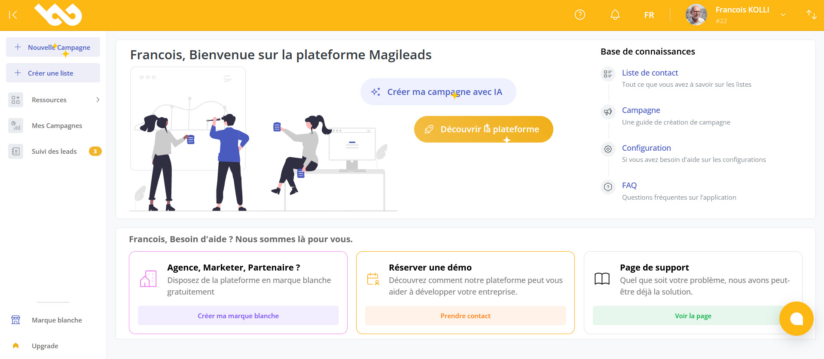
Task: Open the help icon in the top bar
Action: click(580, 15)
